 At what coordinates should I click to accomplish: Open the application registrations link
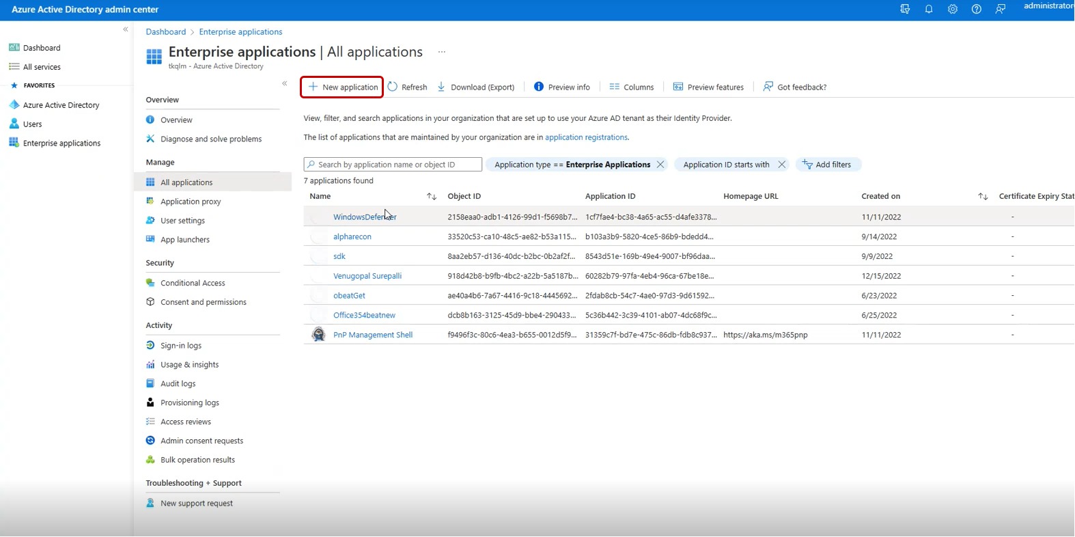(x=586, y=137)
